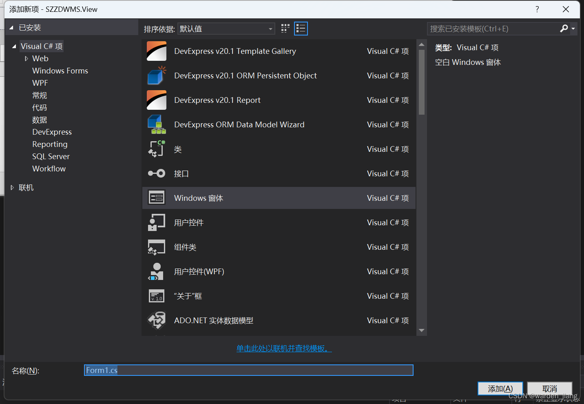This screenshot has height=404, width=584.
Task: Select the Workflow category
Action: 49,169
